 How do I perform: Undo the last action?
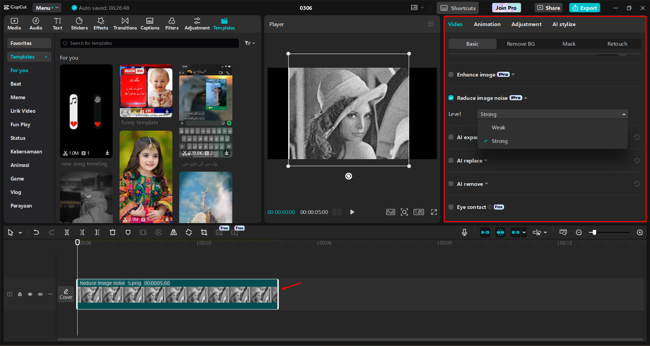coord(36,232)
